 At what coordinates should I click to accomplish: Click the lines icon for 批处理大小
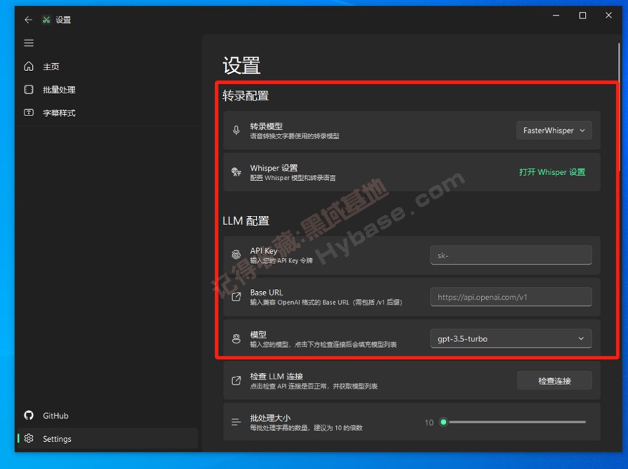coord(237,422)
